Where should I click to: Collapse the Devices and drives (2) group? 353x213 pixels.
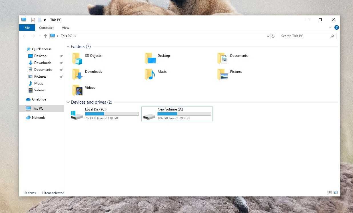68,102
